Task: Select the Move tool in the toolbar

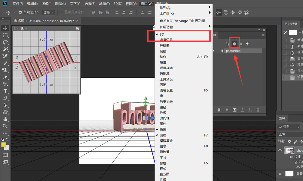Action: point(5,28)
